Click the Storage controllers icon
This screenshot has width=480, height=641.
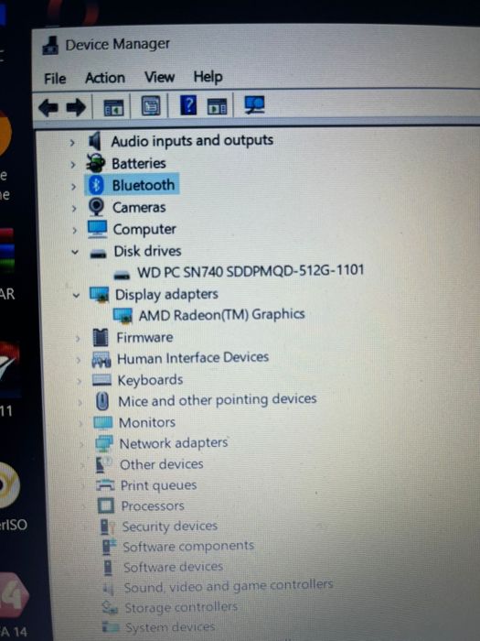point(110,608)
